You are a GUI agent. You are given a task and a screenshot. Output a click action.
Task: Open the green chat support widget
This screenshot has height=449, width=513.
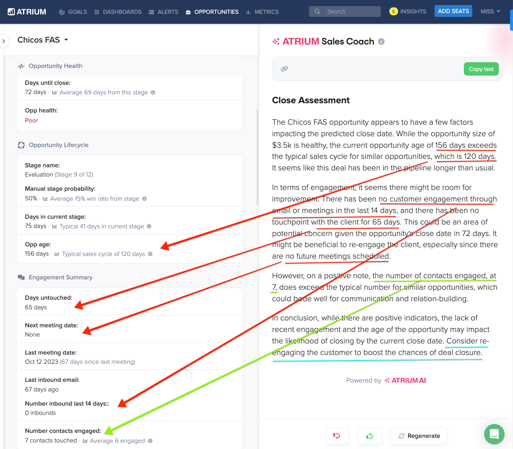click(x=494, y=434)
